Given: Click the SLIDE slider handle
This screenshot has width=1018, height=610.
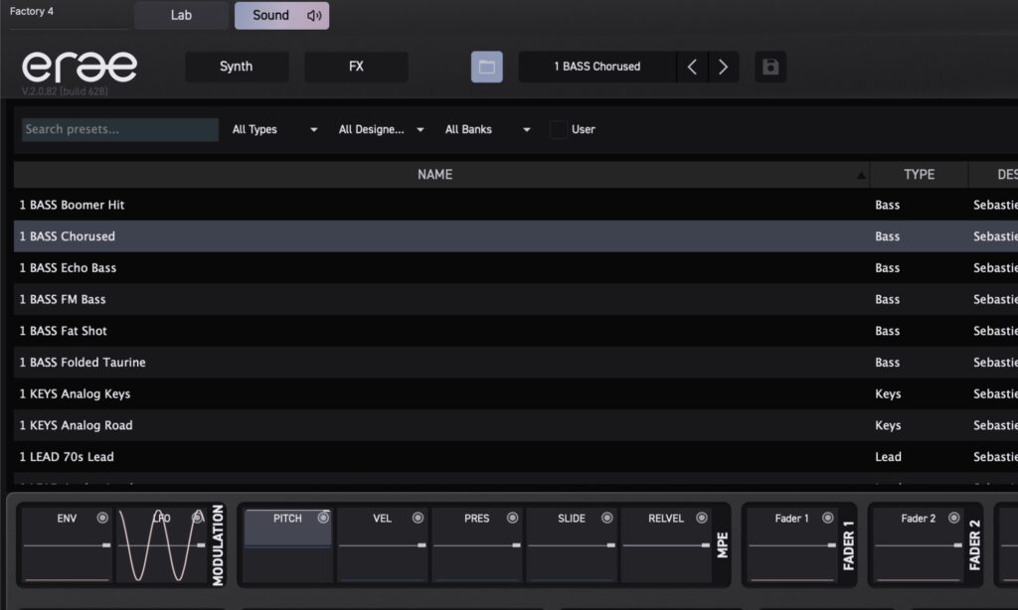Looking at the screenshot, I should [x=611, y=545].
